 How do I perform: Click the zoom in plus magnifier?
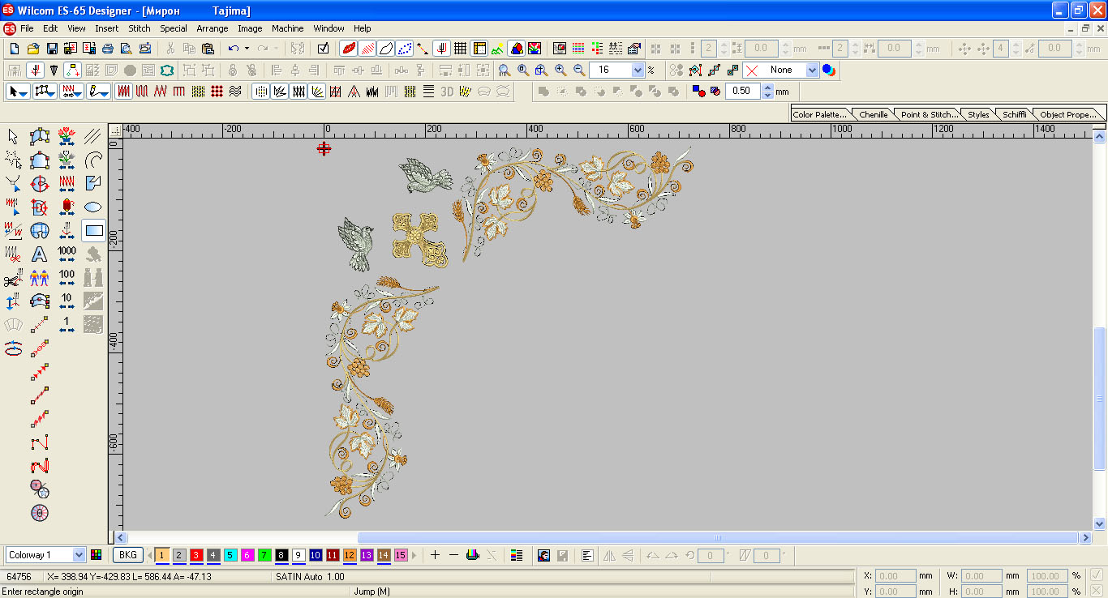coord(560,70)
